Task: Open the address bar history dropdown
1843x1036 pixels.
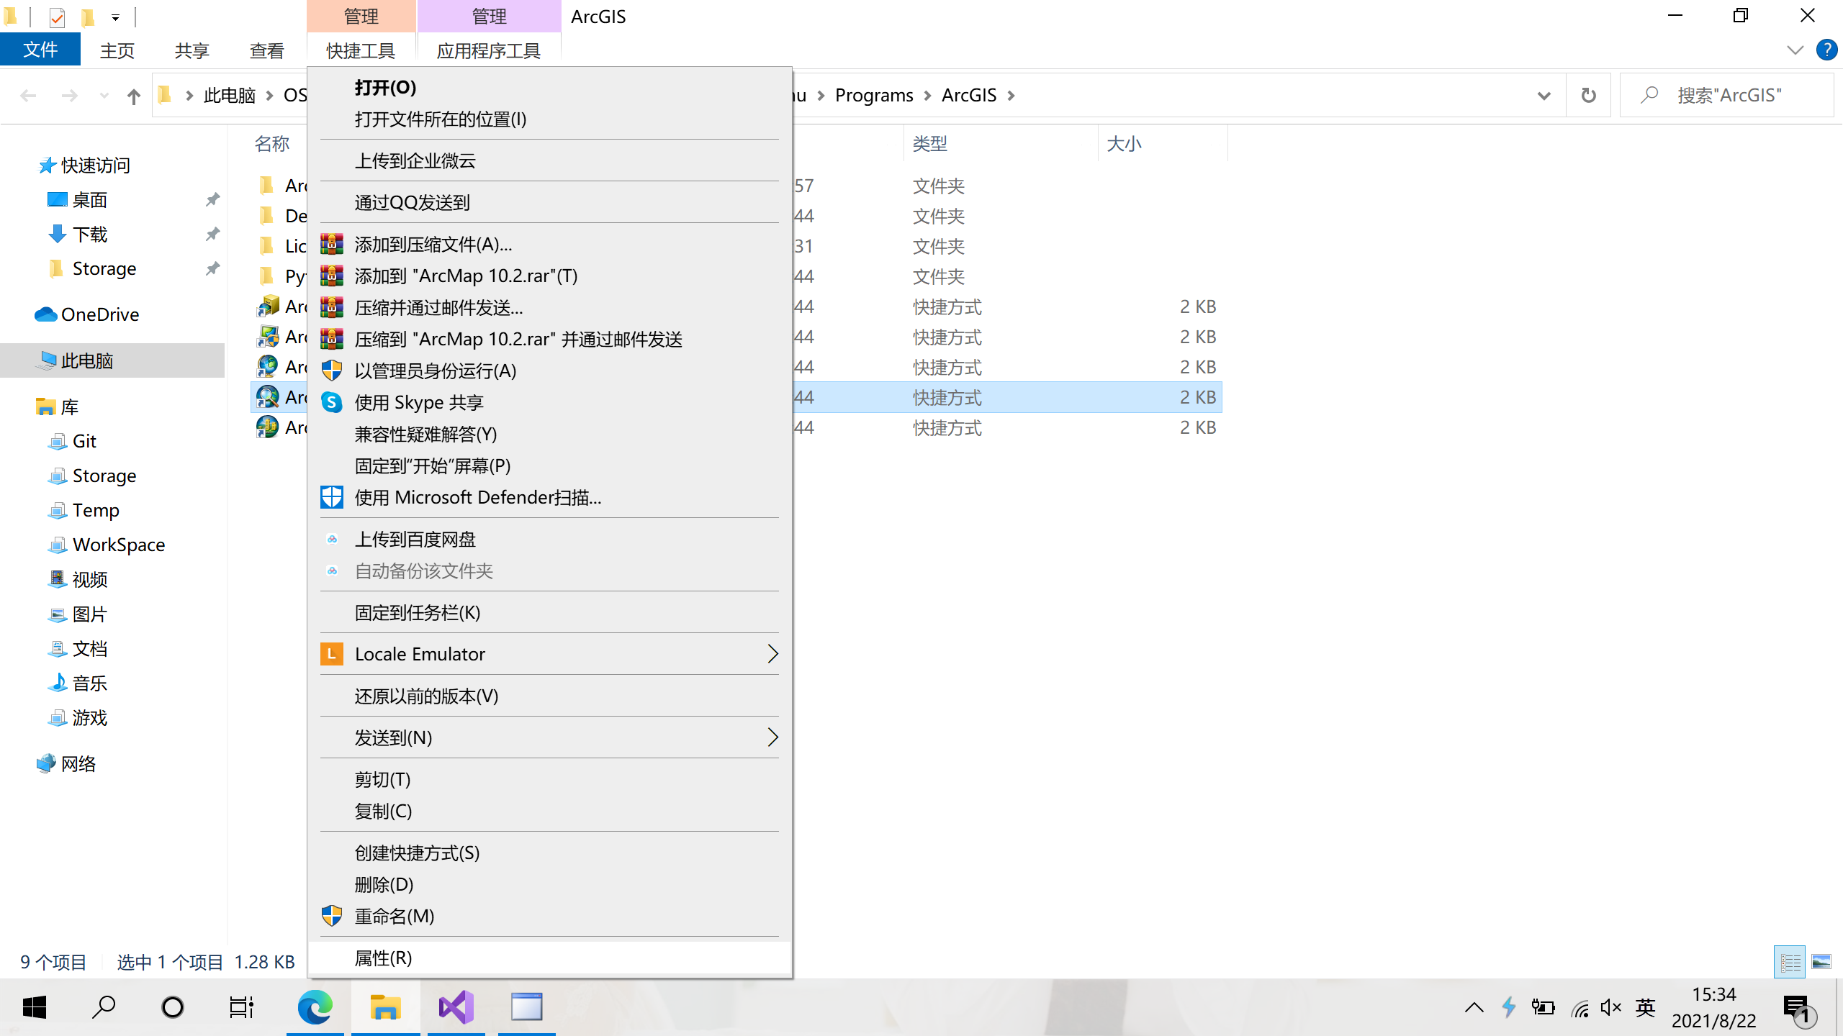Action: (1544, 96)
